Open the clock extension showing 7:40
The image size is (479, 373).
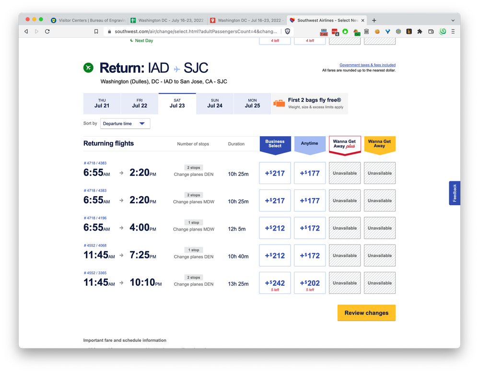pos(324,32)
